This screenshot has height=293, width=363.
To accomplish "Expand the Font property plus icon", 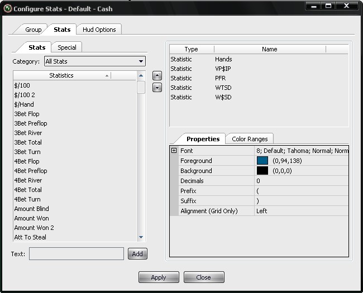I will (174, 151).
